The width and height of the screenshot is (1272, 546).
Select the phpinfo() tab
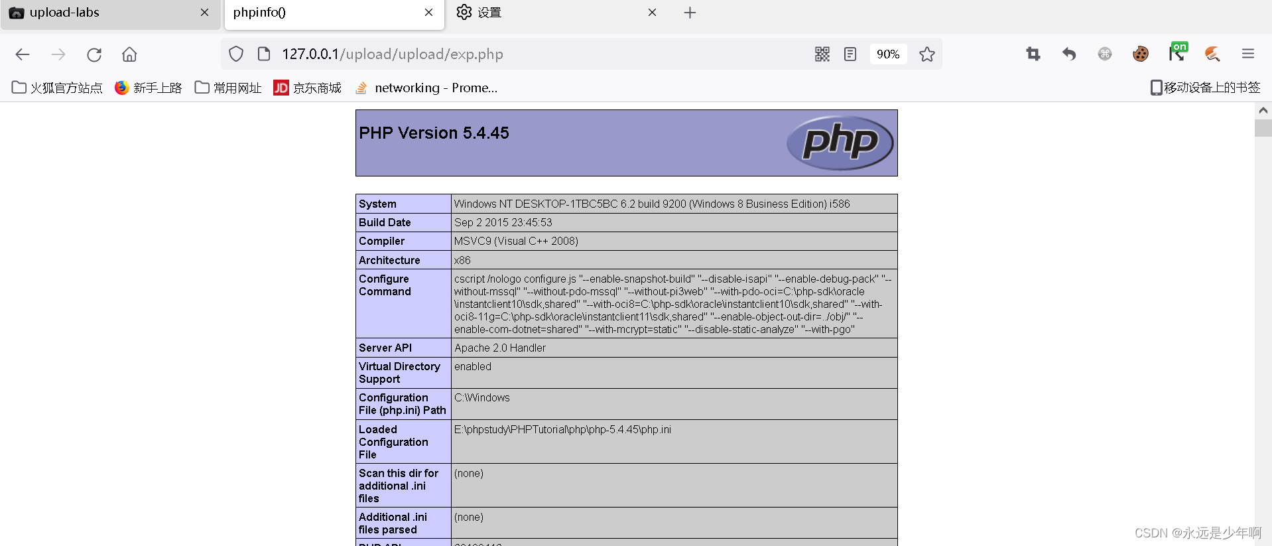coord(334,13)
